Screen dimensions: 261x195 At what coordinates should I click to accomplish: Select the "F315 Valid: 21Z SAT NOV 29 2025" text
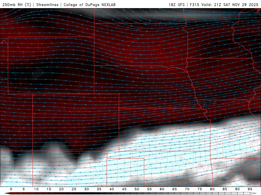(x=224, y=5)
